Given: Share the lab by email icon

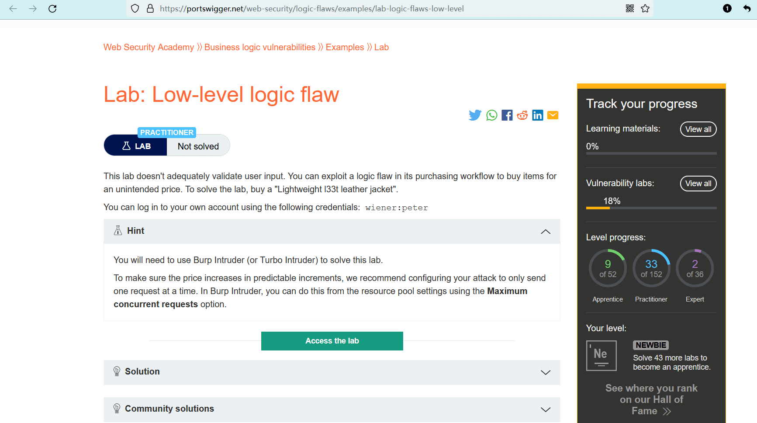Looking at the screenshot, I should 553,115.
